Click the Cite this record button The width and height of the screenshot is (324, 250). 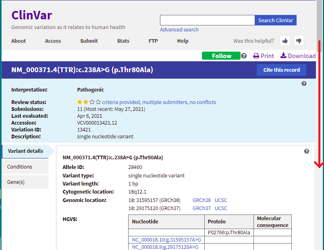(x=281, y=70)
